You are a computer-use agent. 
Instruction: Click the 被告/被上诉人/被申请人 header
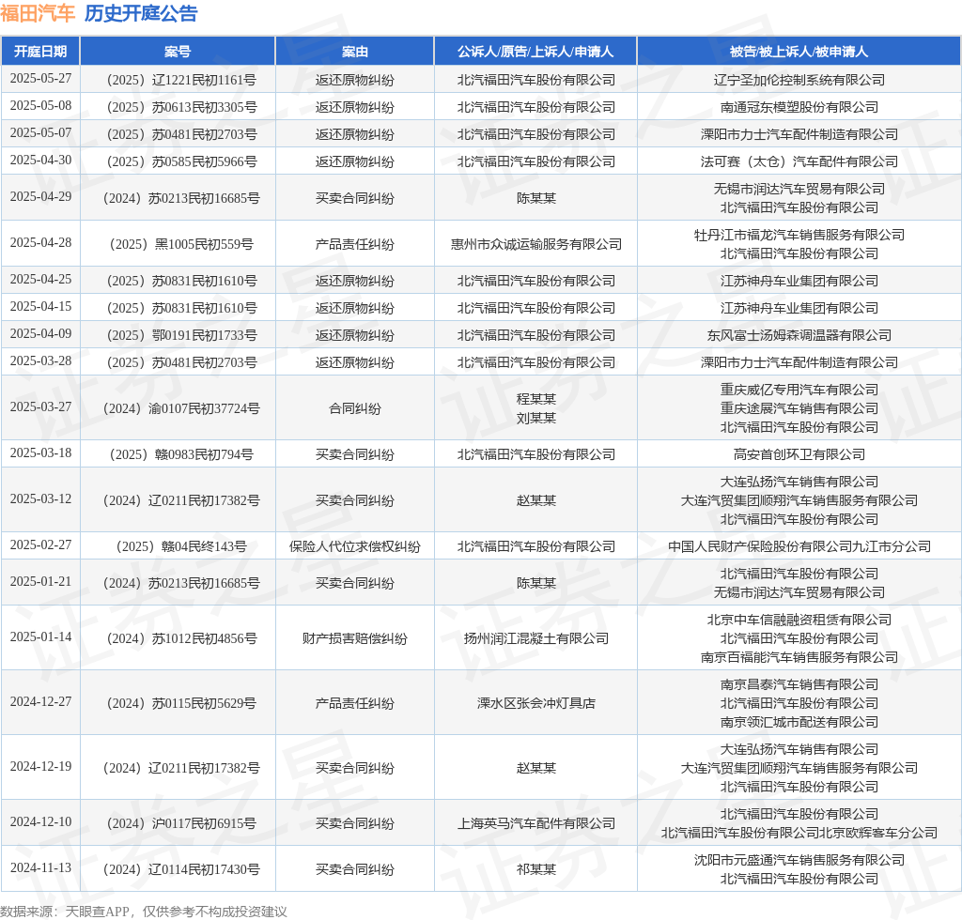click(x=799, y=52)
